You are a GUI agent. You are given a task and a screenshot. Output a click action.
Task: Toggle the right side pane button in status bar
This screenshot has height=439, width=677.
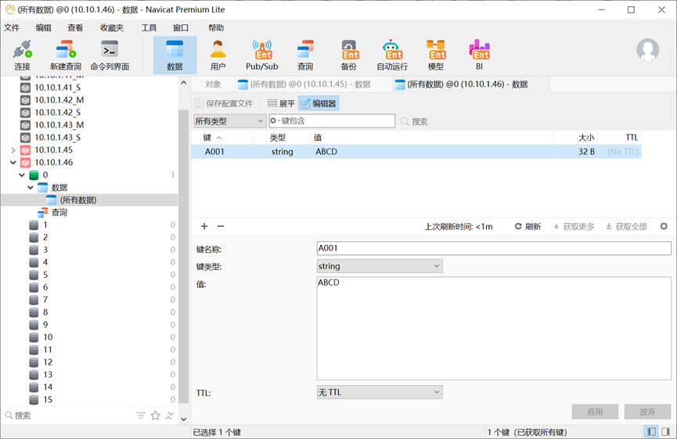[x=665, y=432]
